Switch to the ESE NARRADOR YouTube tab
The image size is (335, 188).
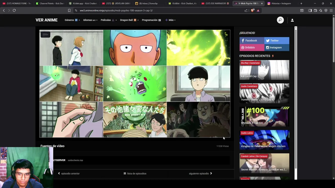tap(216, 3)
